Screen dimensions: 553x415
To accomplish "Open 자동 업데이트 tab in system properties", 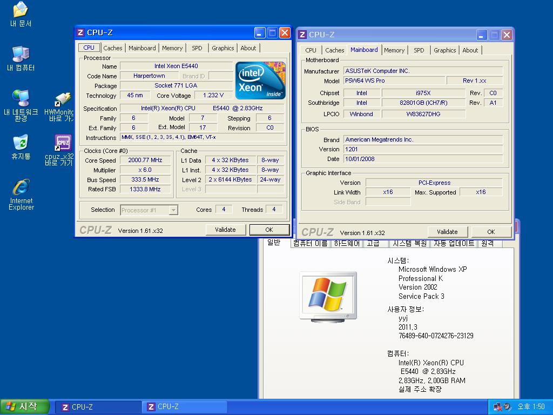I will point(454,244).
